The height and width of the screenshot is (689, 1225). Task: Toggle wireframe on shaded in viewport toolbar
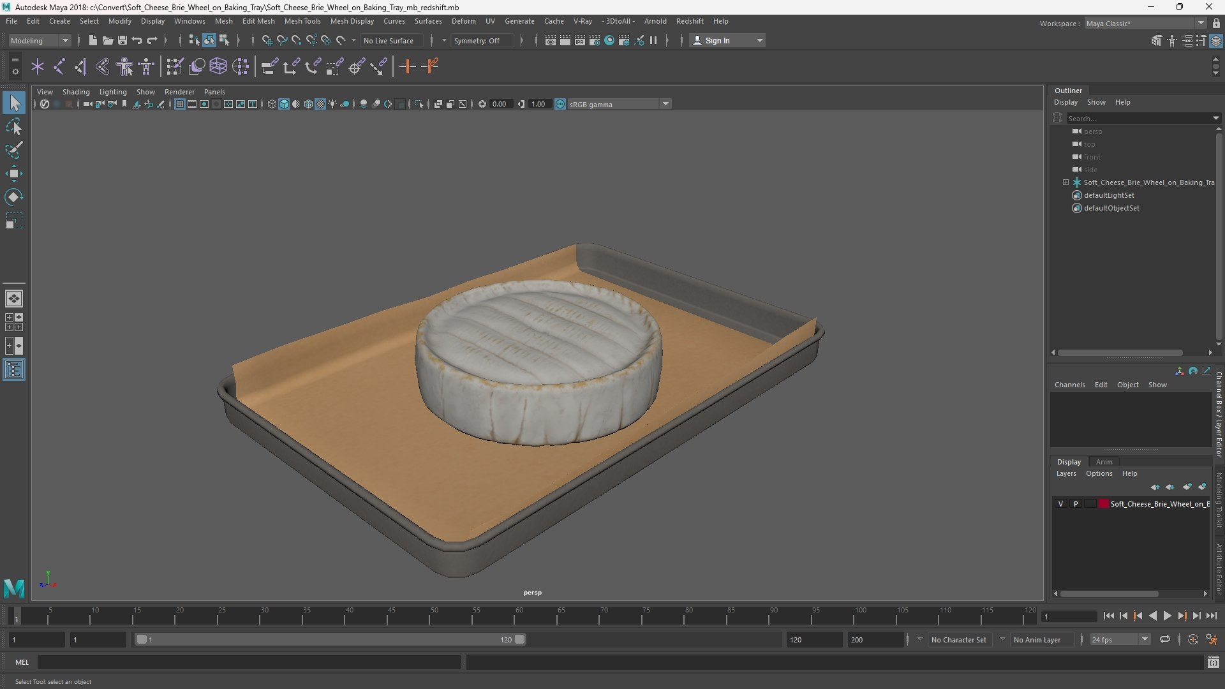(308, 104)
